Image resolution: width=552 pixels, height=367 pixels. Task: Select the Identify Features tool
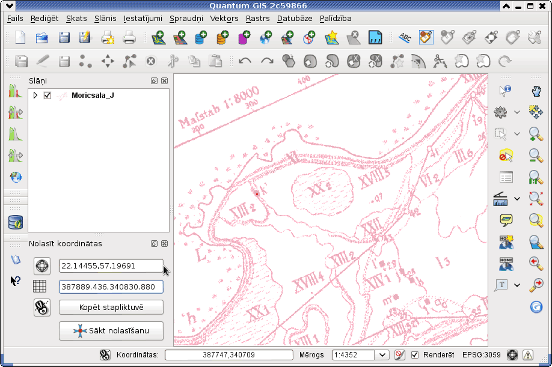pos(505,91)
